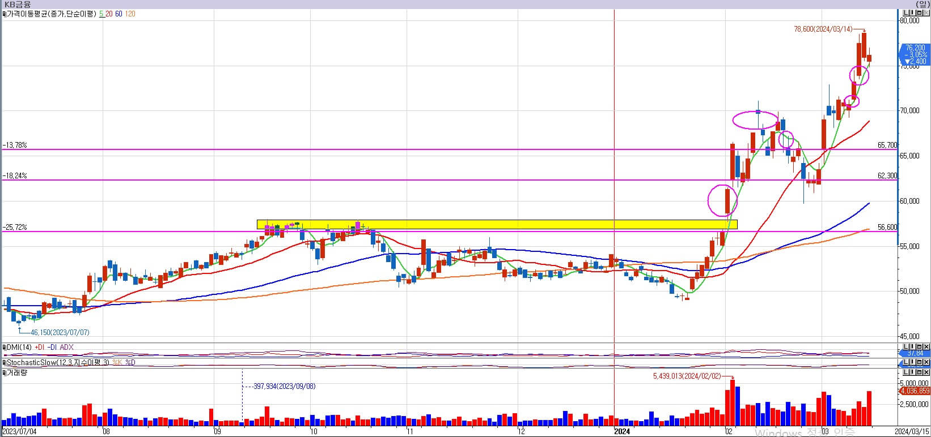Image resolution: width=931 pixels, height=437 pixels.
Task: Click the 62,300 horizontal line price label
Action: [887, 175]
